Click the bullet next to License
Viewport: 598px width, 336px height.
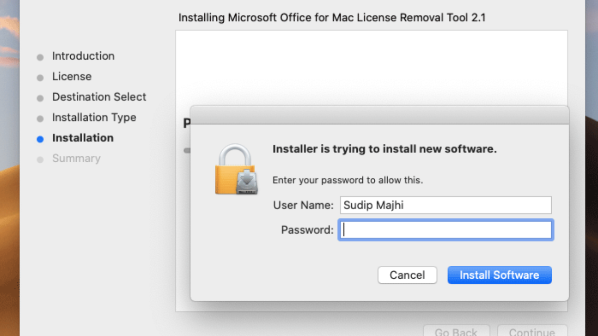[40, 78]
